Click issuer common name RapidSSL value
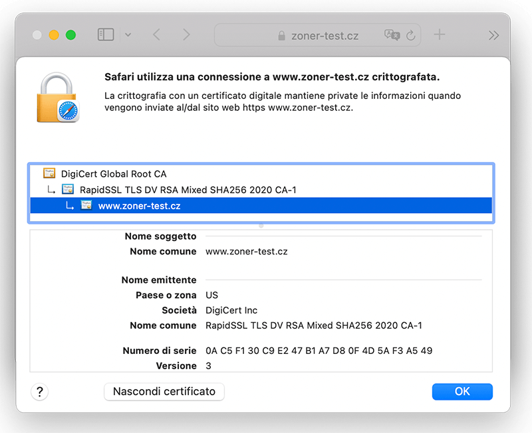The image size is (532, 433). pyautogui.click(x=314, y=325)
